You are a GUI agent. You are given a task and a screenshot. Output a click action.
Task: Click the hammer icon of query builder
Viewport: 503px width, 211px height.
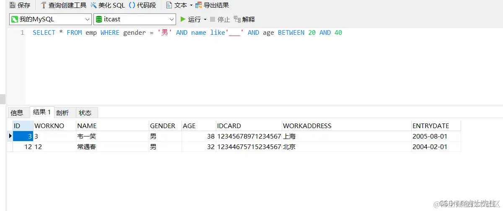point(44,5)
